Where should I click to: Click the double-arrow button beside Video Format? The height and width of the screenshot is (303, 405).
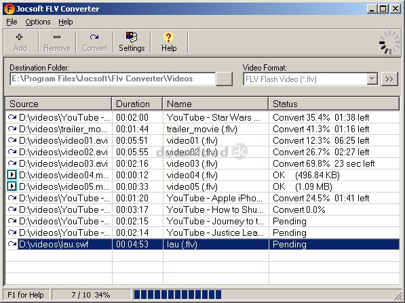tap(389, 79)
